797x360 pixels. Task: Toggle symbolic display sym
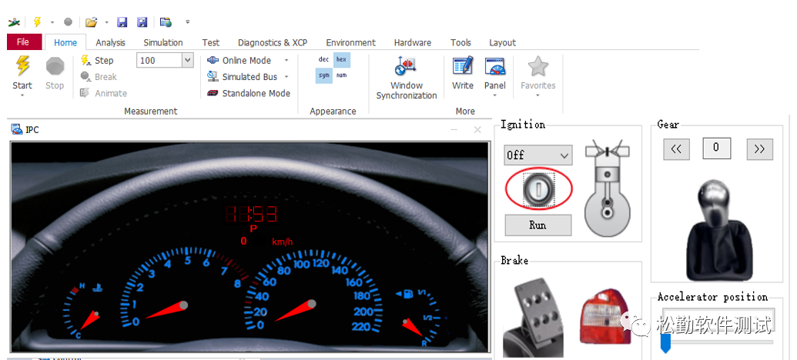coord(323,75)
